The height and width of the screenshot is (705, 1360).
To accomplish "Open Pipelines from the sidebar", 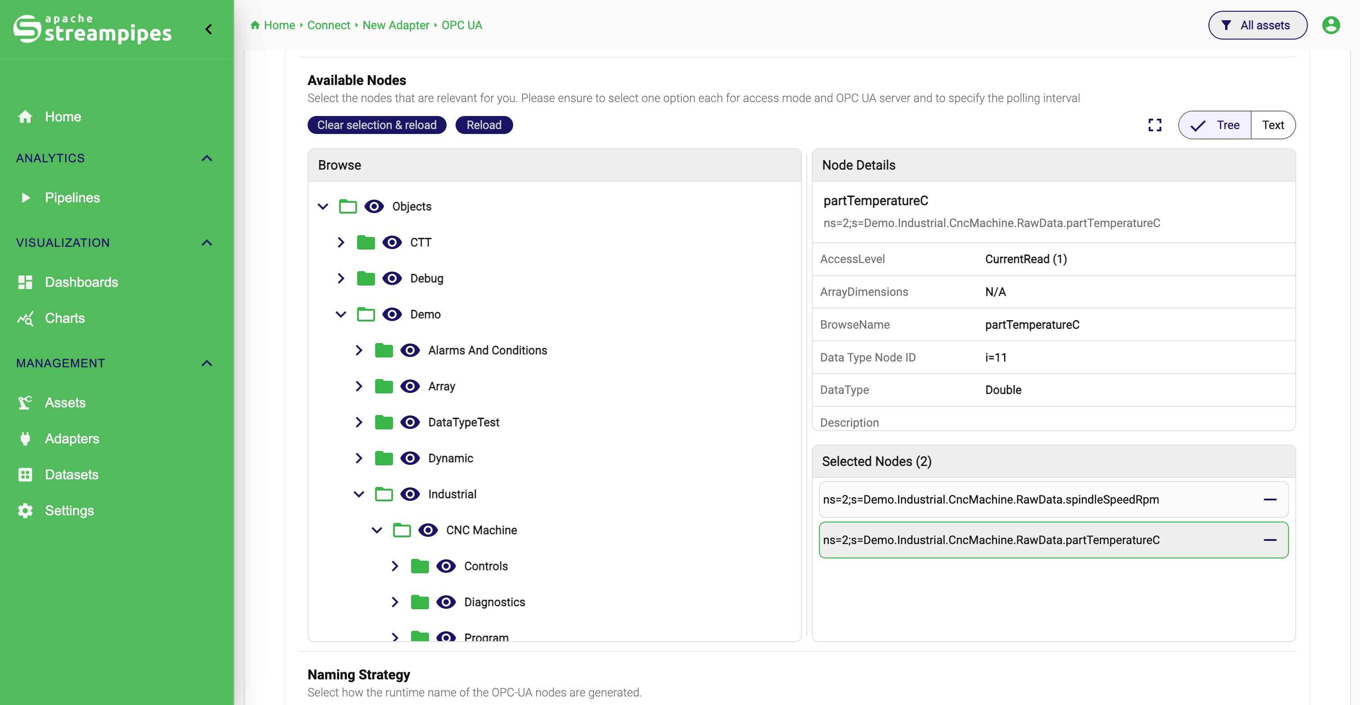I will pos(72,198).
